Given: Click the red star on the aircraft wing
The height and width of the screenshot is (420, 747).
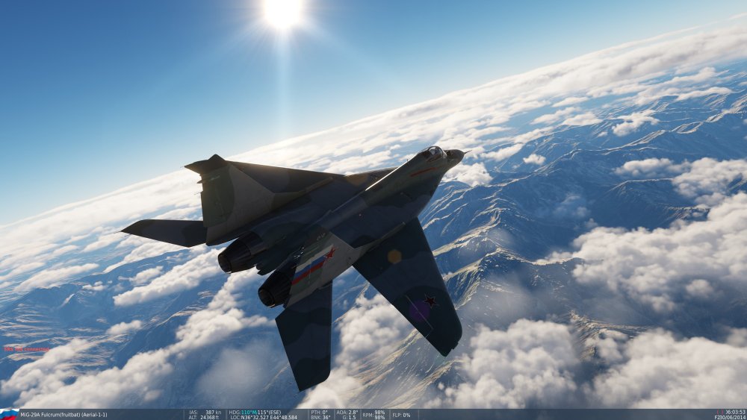Looking at the screenshot, I should pos(431,301).
